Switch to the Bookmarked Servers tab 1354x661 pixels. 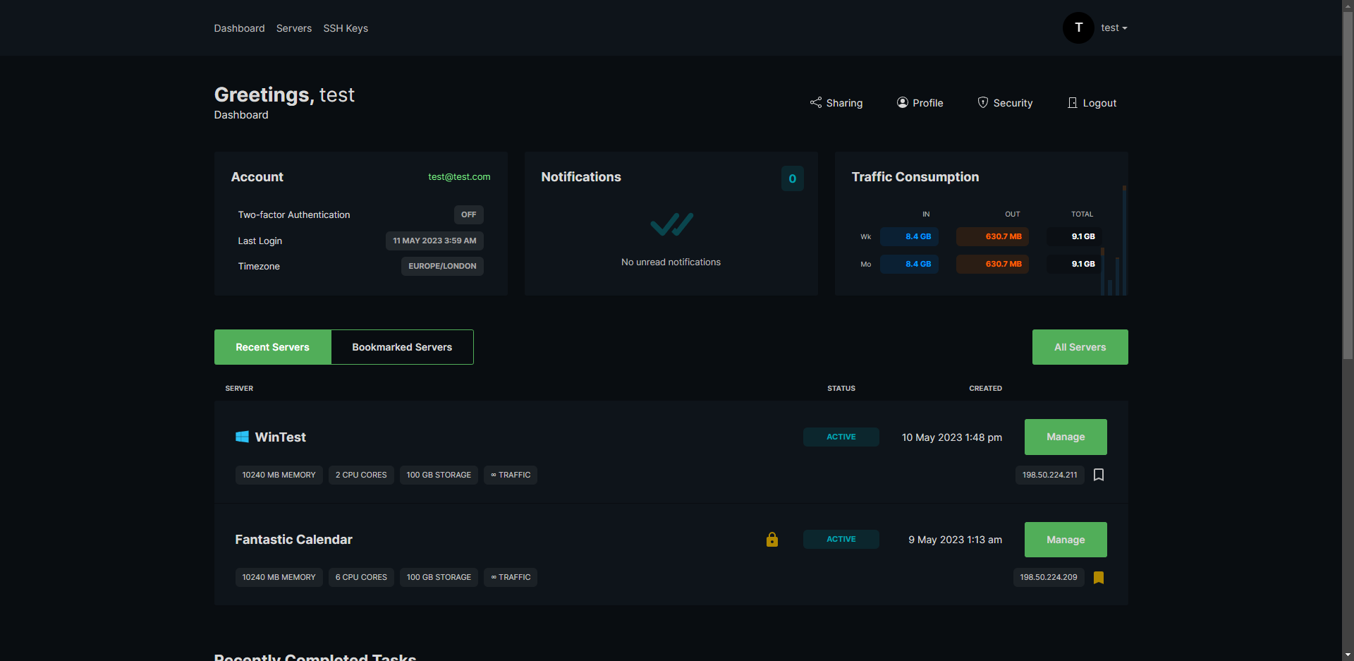(401, 346)
